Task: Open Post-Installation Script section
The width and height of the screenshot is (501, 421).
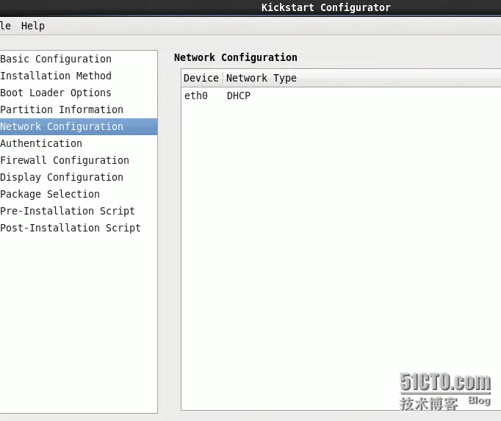Action: [x=79, y=229]
